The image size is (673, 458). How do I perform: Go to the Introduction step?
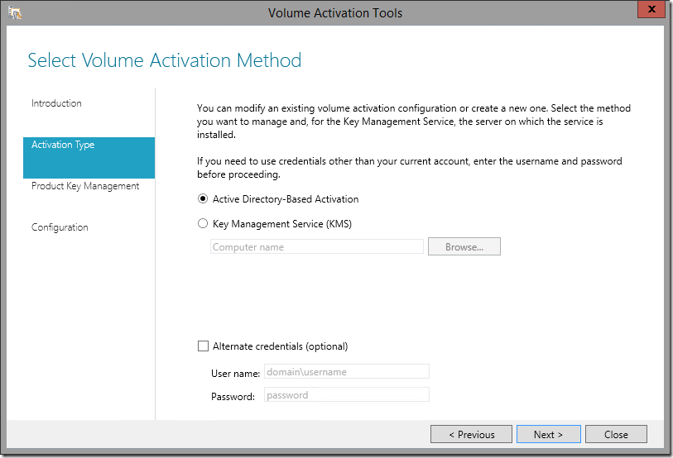56,103
